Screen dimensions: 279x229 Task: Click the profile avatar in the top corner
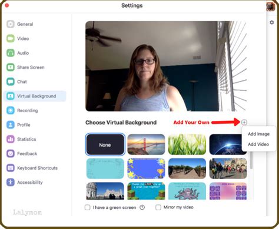(x=271, y=6)
